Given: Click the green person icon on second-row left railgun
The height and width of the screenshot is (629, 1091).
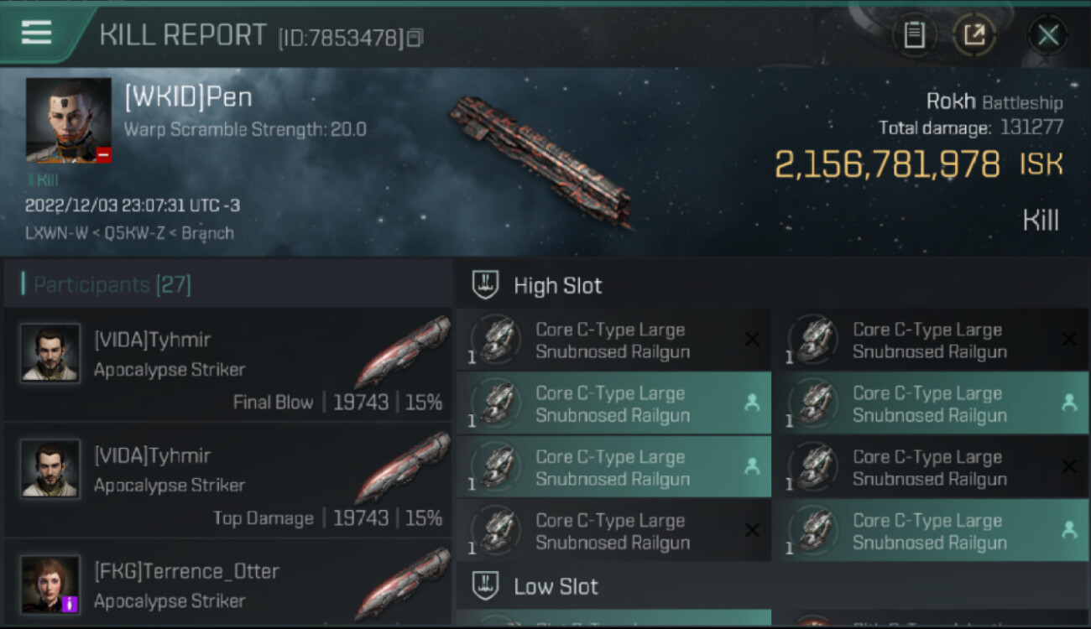Looking at the screenshot, I should 752,403.
